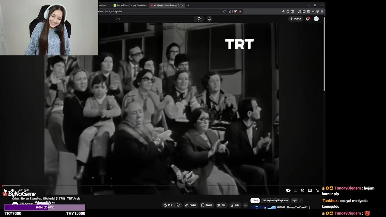Expand filter chips with right chevron

[307, 201]
